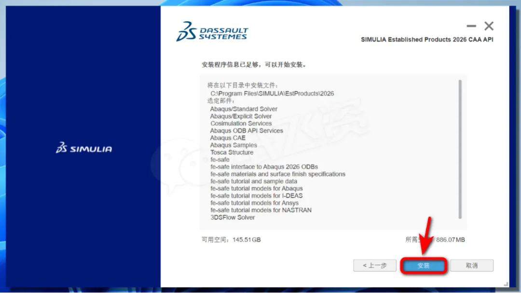
Task: Click the Cosimulation Services entry
Action: click(241, 124)
